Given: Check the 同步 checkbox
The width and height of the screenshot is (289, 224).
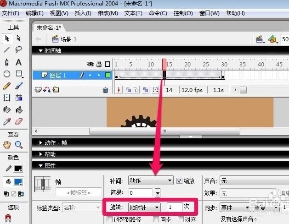Looking at the screenshot, I should click(x=156, y=219).
